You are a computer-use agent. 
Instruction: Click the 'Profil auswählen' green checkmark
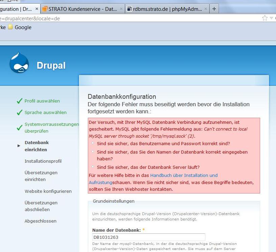[x=20, y=101]
